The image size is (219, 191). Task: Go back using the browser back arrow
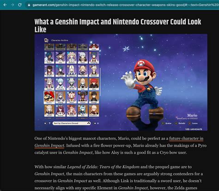(x=5, y=5)
